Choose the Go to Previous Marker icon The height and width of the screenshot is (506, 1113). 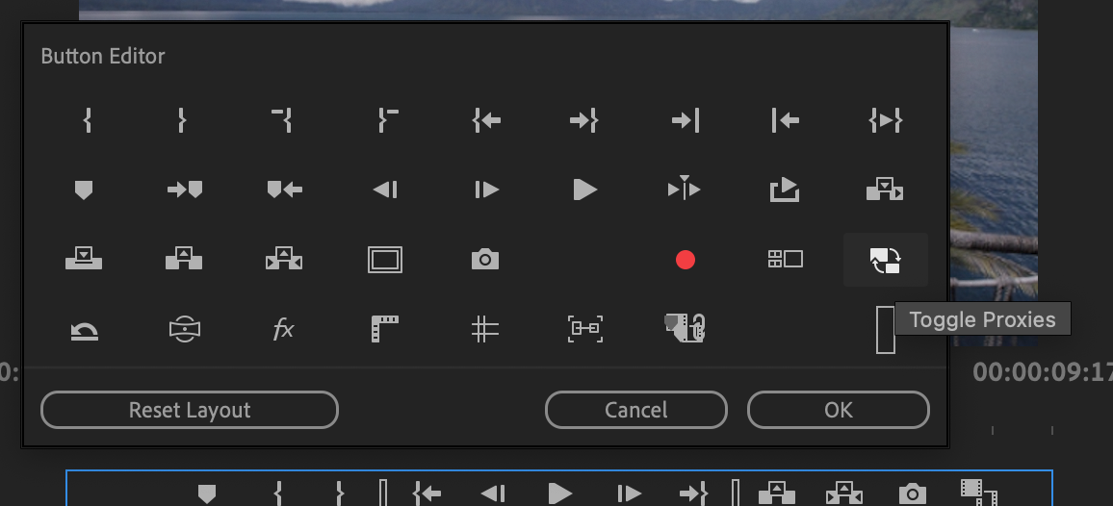[x=284, y=190]
